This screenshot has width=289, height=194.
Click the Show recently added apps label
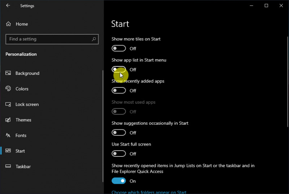pos(138,81)
